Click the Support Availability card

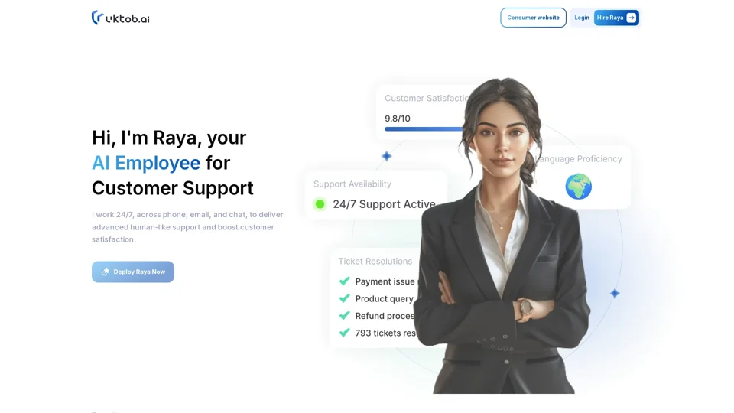[376, 195]
